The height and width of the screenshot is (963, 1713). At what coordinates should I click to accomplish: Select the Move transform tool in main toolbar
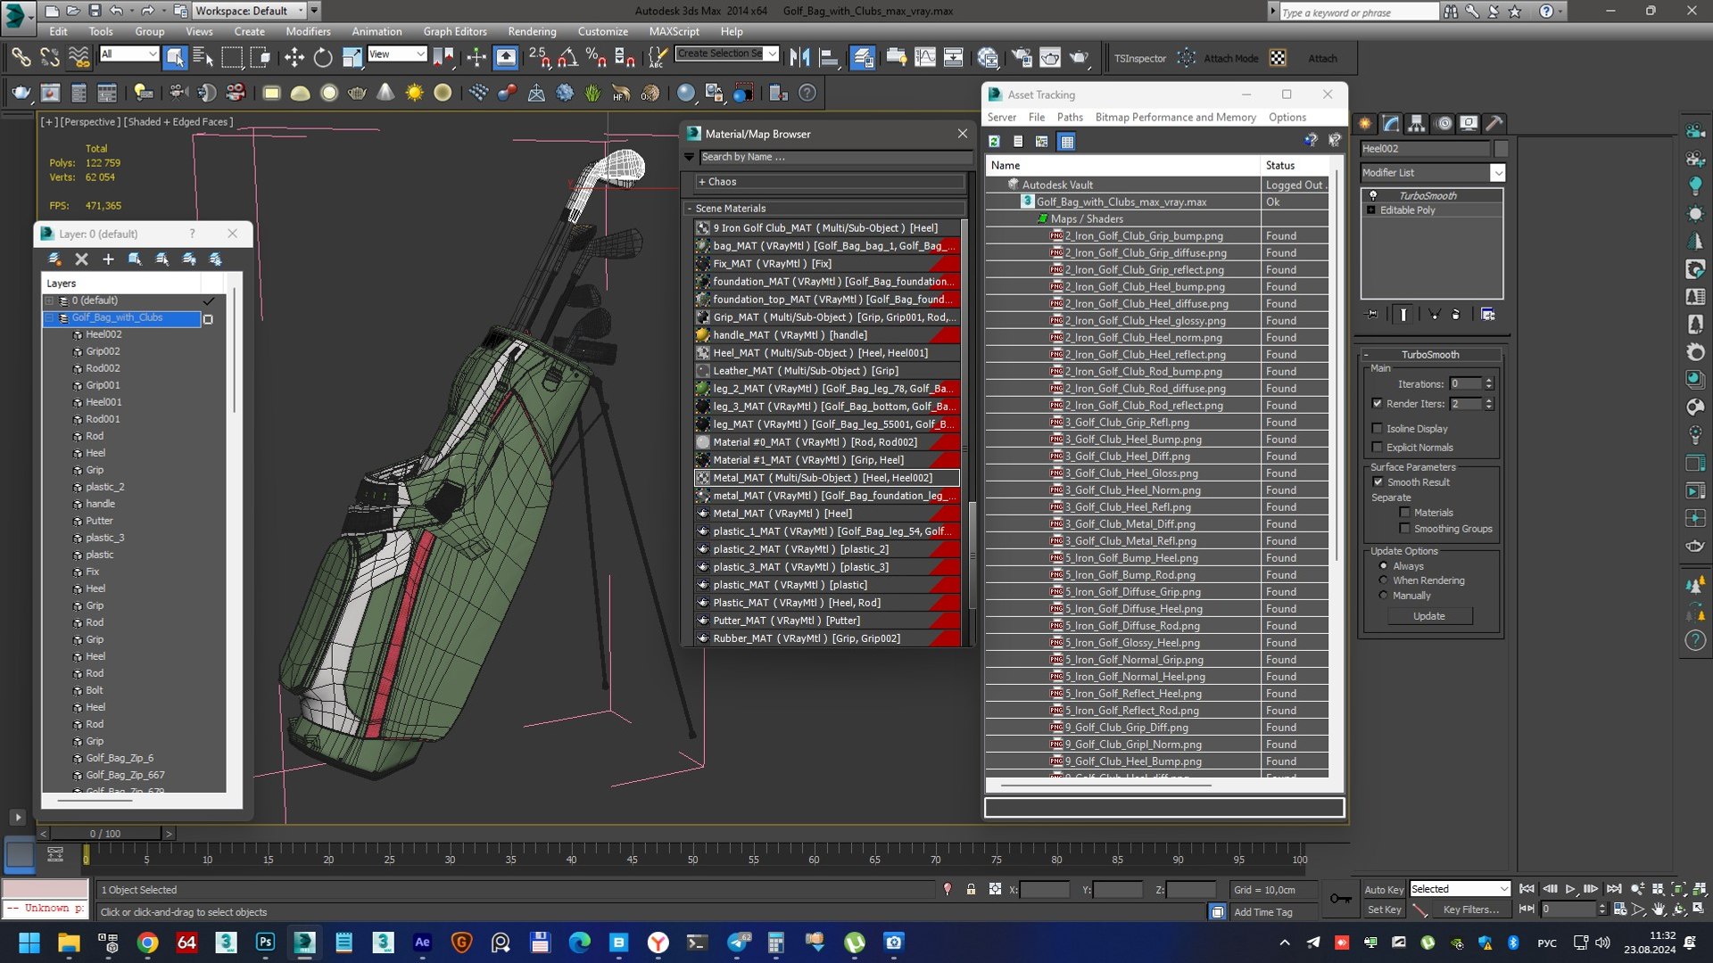(x=294, y=58)
